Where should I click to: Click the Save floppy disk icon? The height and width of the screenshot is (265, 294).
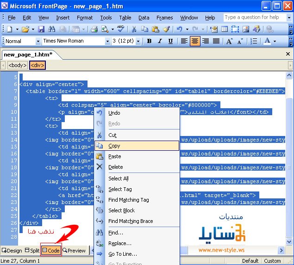(41, 29)
